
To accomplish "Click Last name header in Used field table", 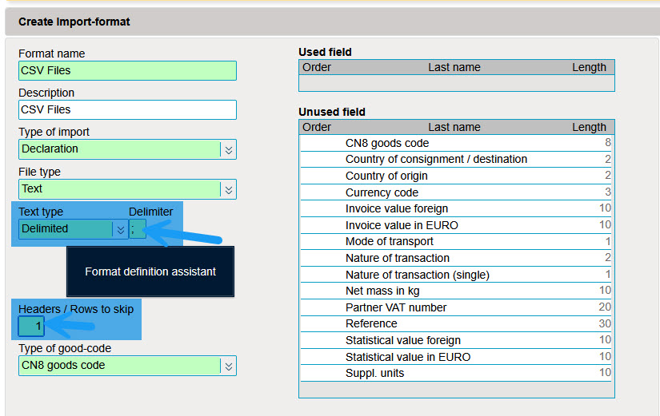I will pyautogui.click(x=454, y=67).
